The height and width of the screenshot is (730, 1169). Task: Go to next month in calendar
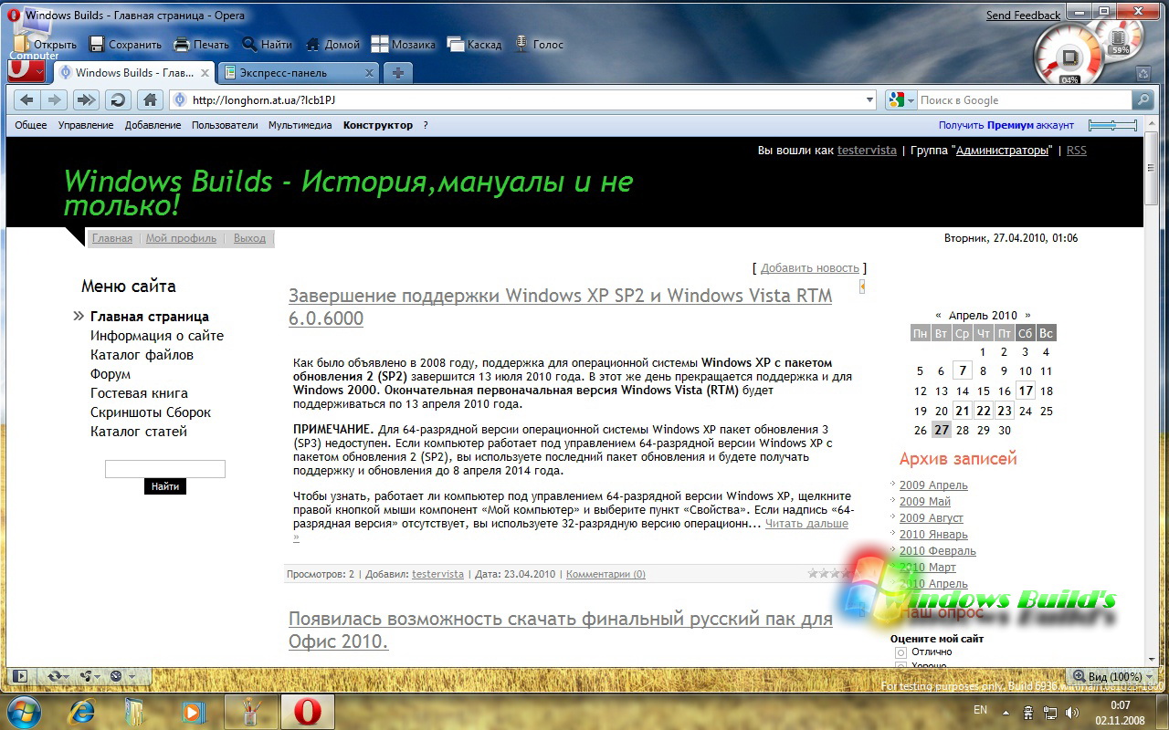click(x=1027, y=315)
